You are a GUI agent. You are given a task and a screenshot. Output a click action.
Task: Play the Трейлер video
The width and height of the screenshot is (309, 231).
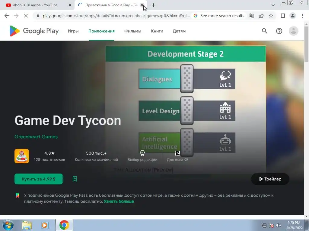click(270, 179)
